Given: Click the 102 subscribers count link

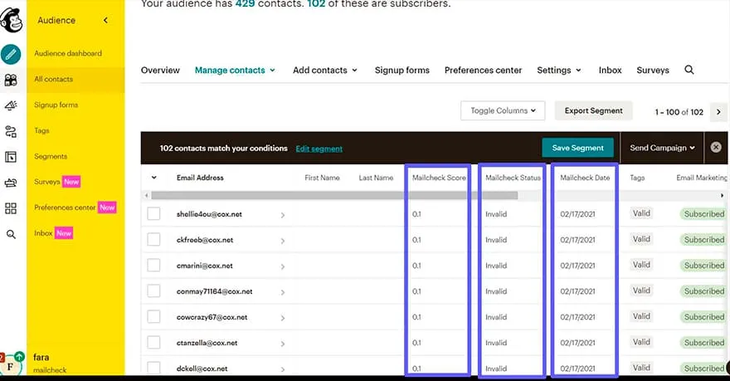Looking at the screenshot, I should [x=316, y=3].
